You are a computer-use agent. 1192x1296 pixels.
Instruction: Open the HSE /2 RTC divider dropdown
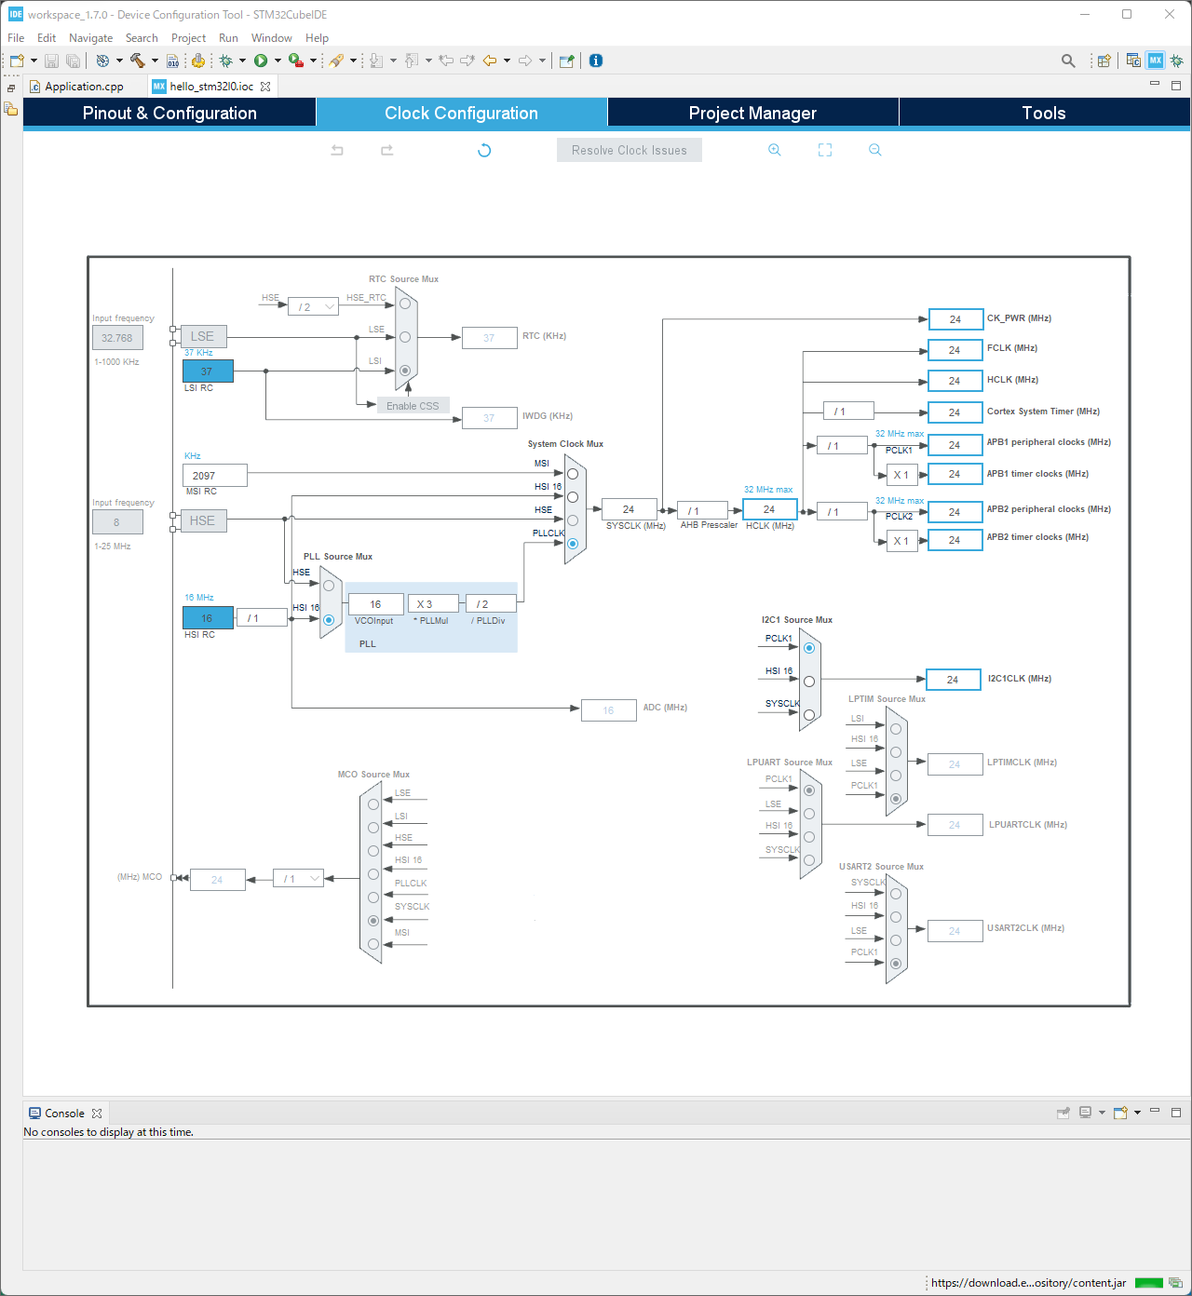313,307
